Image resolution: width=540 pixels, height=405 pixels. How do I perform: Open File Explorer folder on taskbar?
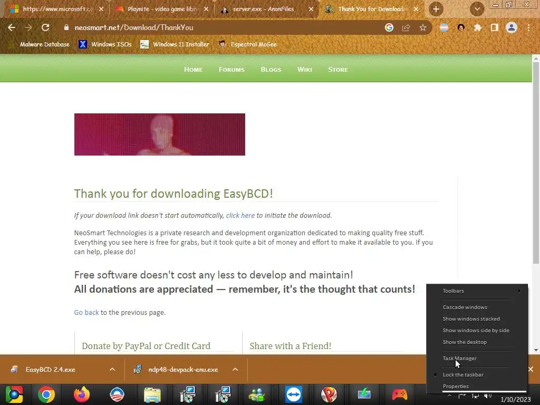pos(152,394)
